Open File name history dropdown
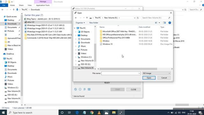Screen dimensions: 204x115 (x=139, y=73)
